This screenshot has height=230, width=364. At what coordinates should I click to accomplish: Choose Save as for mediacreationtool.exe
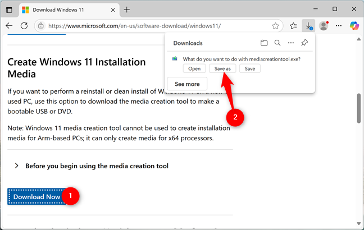click(x=222, y=68)
